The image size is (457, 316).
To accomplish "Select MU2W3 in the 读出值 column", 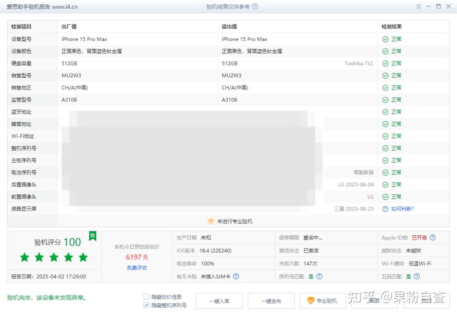I will [x=231, y=75].
